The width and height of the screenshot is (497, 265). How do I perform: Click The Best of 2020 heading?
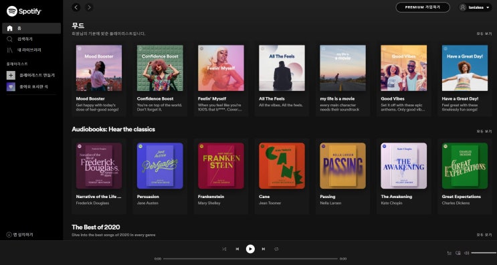pos(96,227)
